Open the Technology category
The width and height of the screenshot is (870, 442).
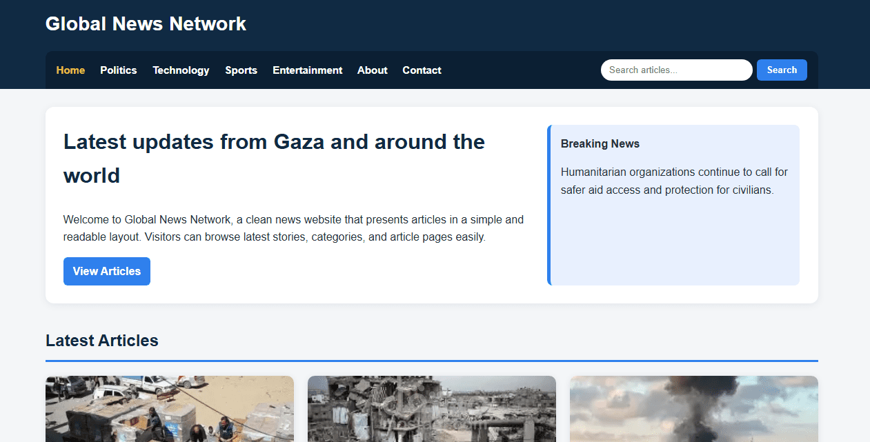tap(181, 70)
